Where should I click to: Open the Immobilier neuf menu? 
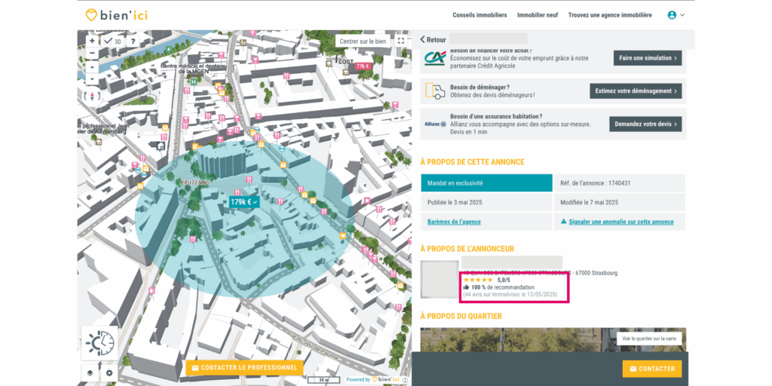[537, 15]
